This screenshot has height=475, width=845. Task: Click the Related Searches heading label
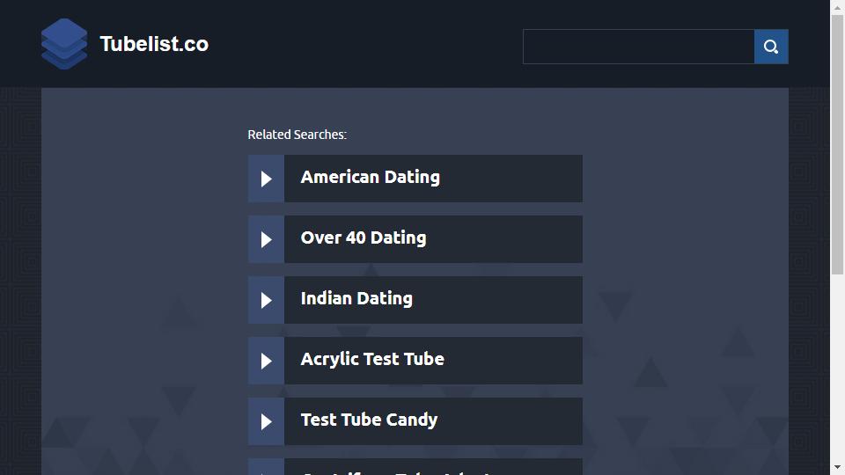[297, 135]
